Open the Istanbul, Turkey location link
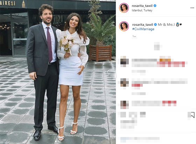This screenshot has width=196, height=144. click(142, 10)
